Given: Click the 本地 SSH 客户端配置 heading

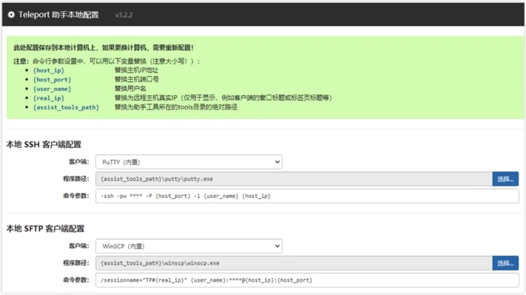Looking at the screenshot, I should coord(44,144).
